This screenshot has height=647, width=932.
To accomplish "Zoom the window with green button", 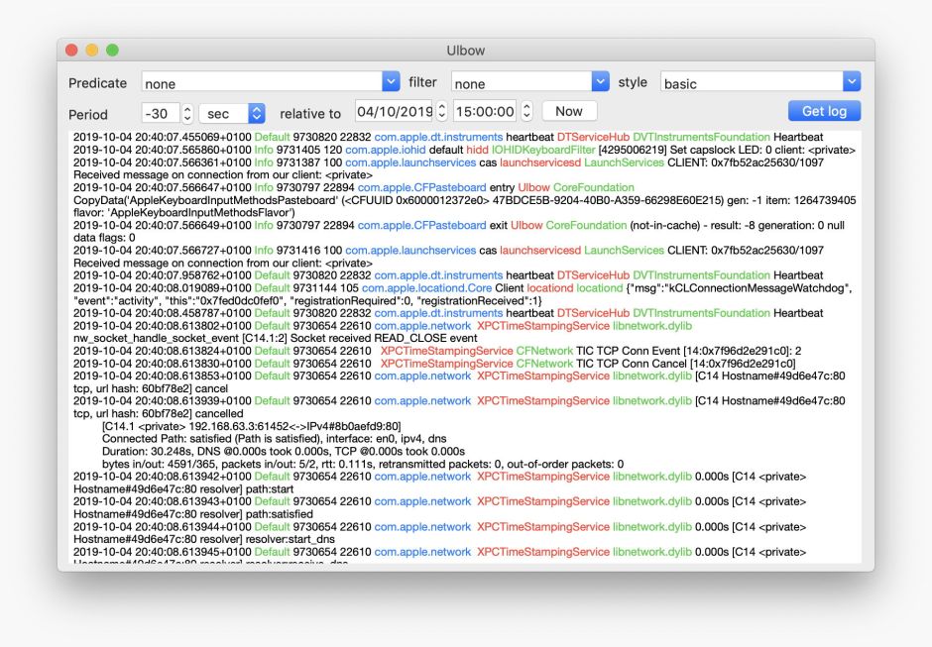I will click(112, 50).
